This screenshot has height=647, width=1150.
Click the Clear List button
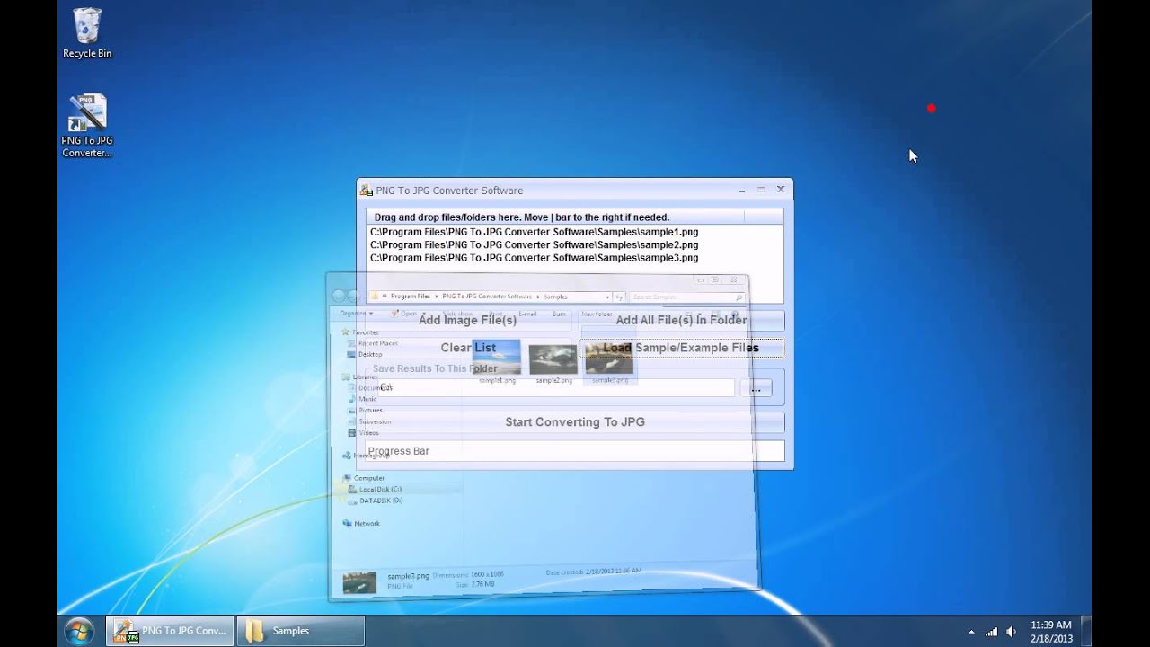point(468,348)
